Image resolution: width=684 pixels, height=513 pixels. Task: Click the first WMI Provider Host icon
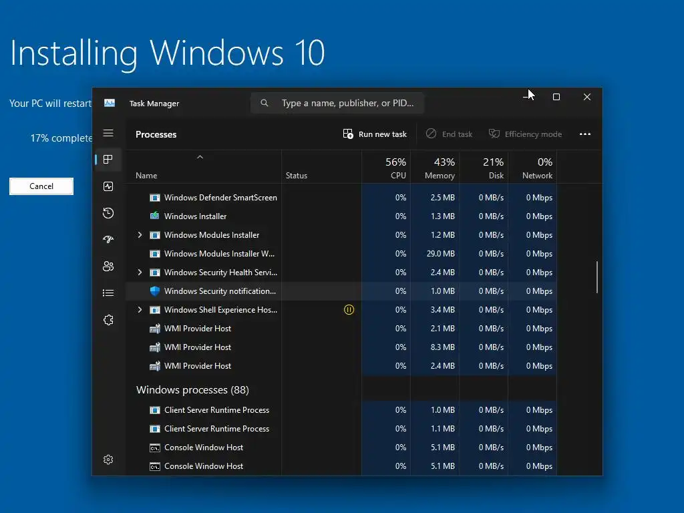click(155, 329)
